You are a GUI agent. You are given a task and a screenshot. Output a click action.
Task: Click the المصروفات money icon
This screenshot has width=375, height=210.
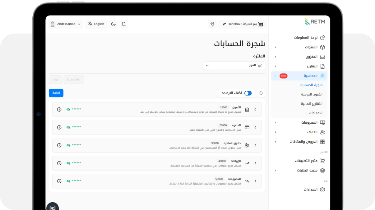tap(322, 122)
